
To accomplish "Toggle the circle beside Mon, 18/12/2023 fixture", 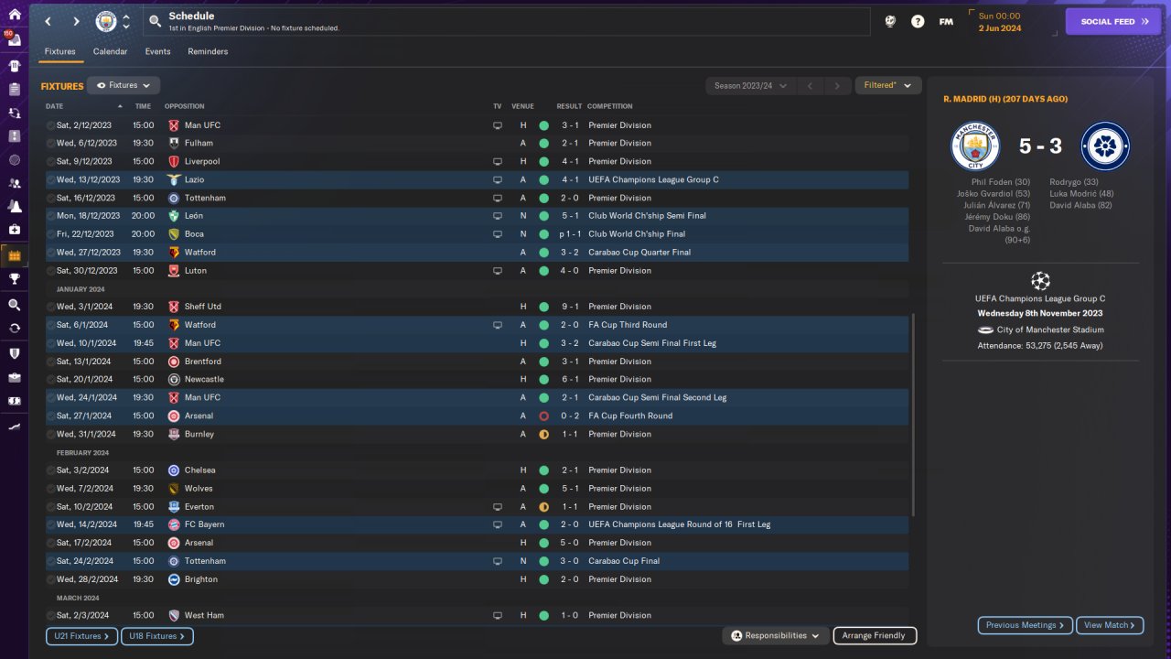I will click(50, 216).
